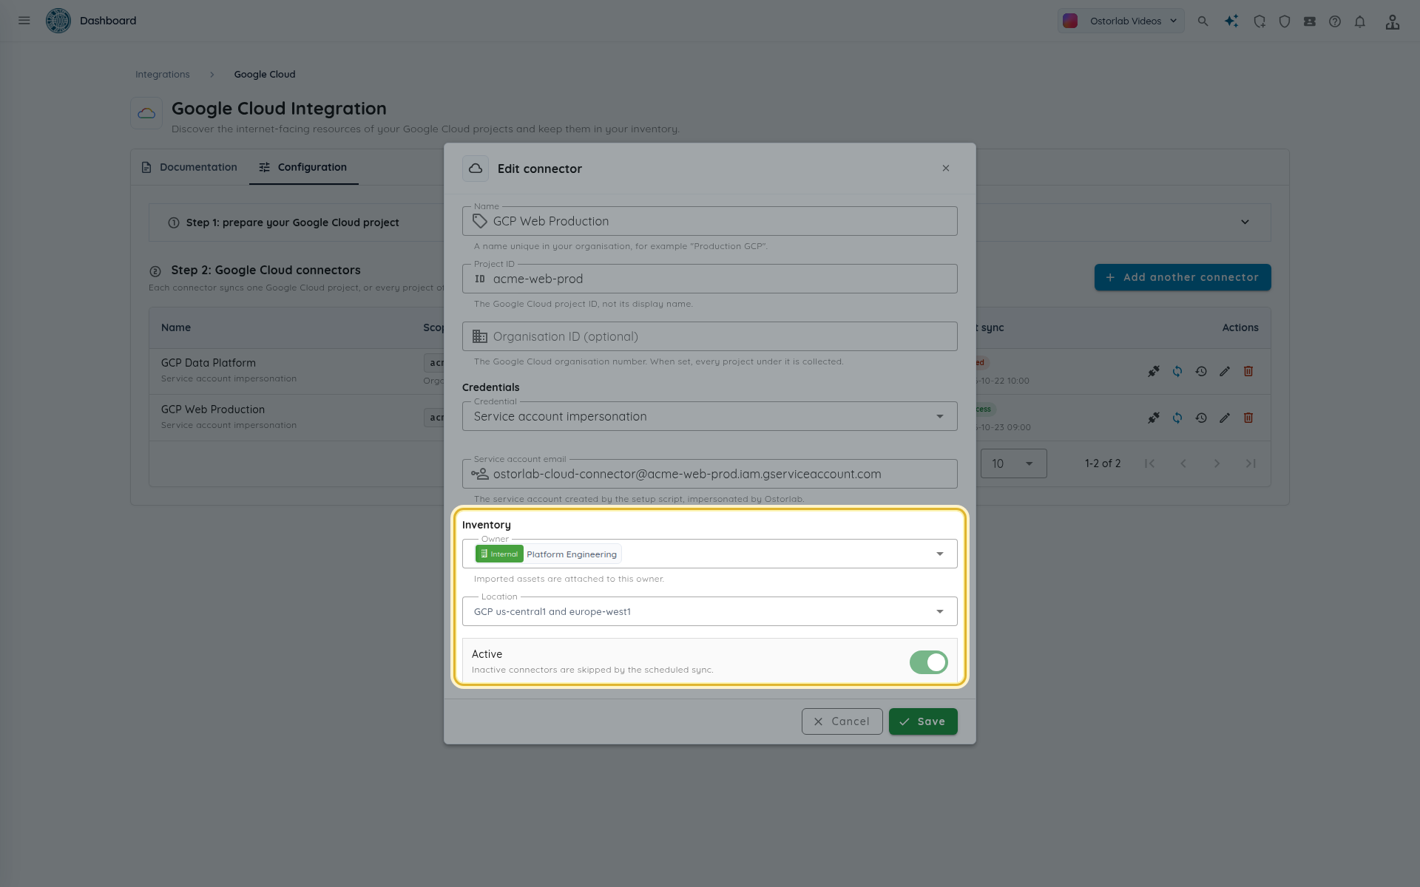Image resolution: width=1420 pixels, height=887 pixels.
Task: Click the GCP Data Platform row name
Action: [209, 363]
